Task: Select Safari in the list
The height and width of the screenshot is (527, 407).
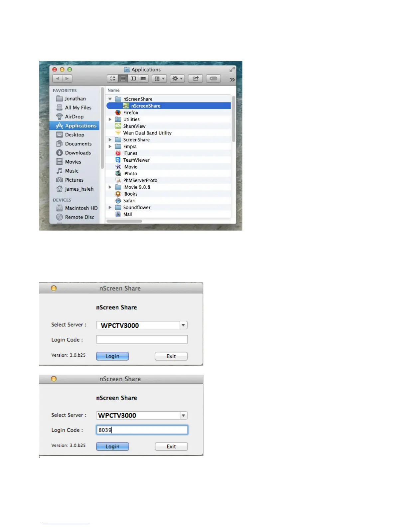Action: 169,200
